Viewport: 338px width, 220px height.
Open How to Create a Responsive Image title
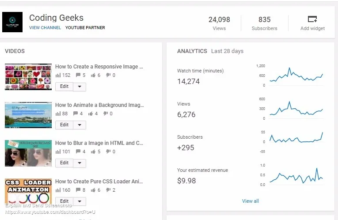(99, 67)
